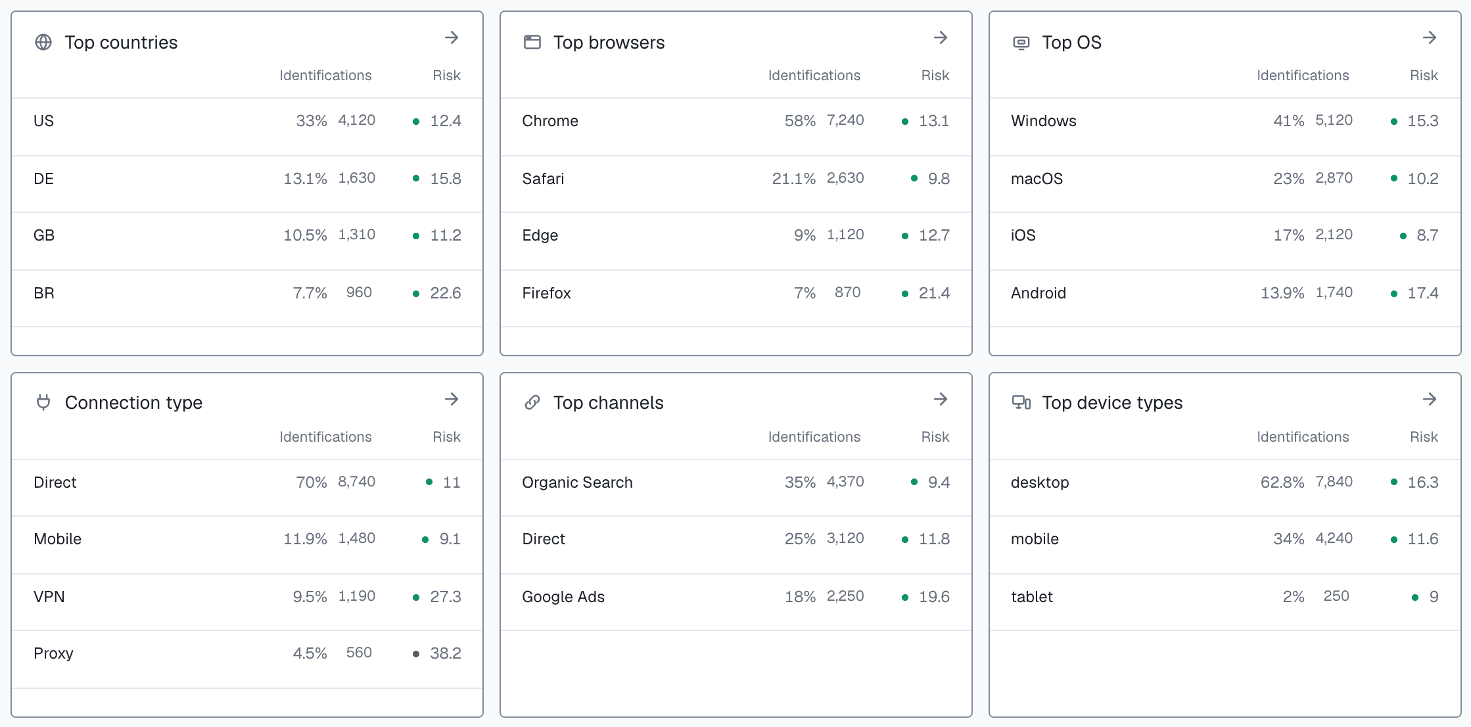Screen dimensions: 1471x727
Task: Click the 38.2 risk value for Proxy
Action: (x=446, y=653)
